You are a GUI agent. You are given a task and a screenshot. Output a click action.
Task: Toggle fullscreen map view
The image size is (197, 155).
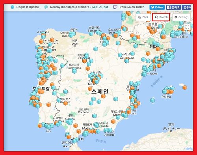click(187, 27)
